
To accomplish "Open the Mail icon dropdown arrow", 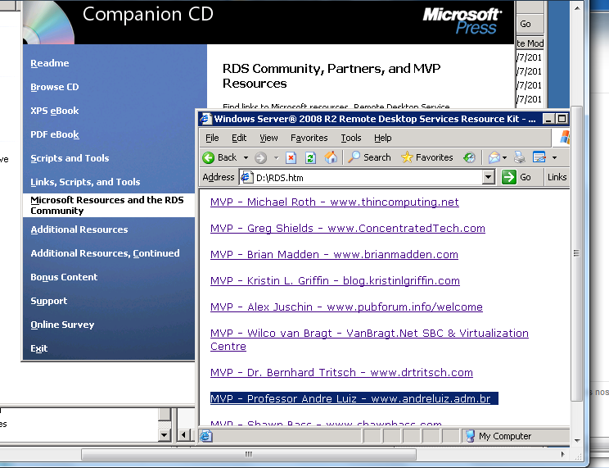I will (x=504, y=157).
